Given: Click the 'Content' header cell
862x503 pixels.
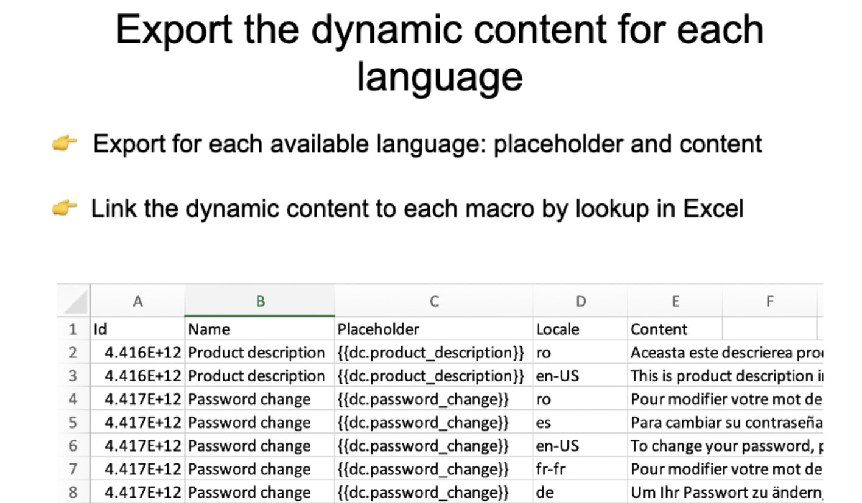Looking at the screenshot, I should 675,329.
